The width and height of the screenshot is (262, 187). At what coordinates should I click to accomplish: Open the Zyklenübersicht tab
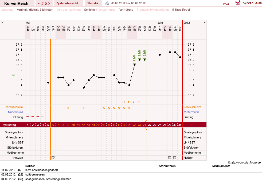pos(67,3)
